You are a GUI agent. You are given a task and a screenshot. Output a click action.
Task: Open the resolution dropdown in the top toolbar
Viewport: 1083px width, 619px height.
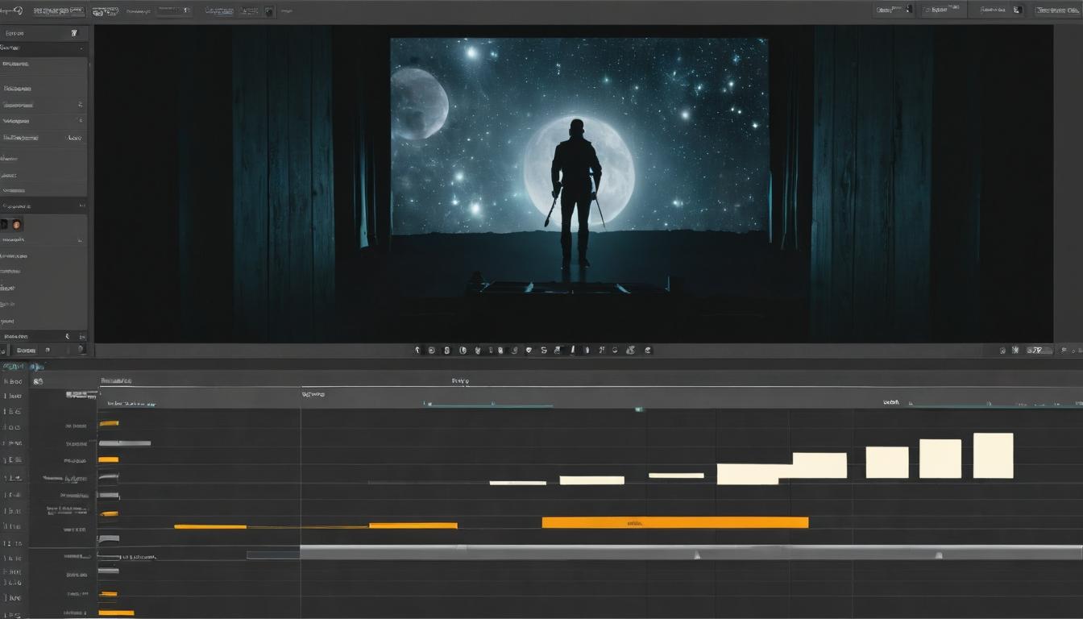(173, 9)
